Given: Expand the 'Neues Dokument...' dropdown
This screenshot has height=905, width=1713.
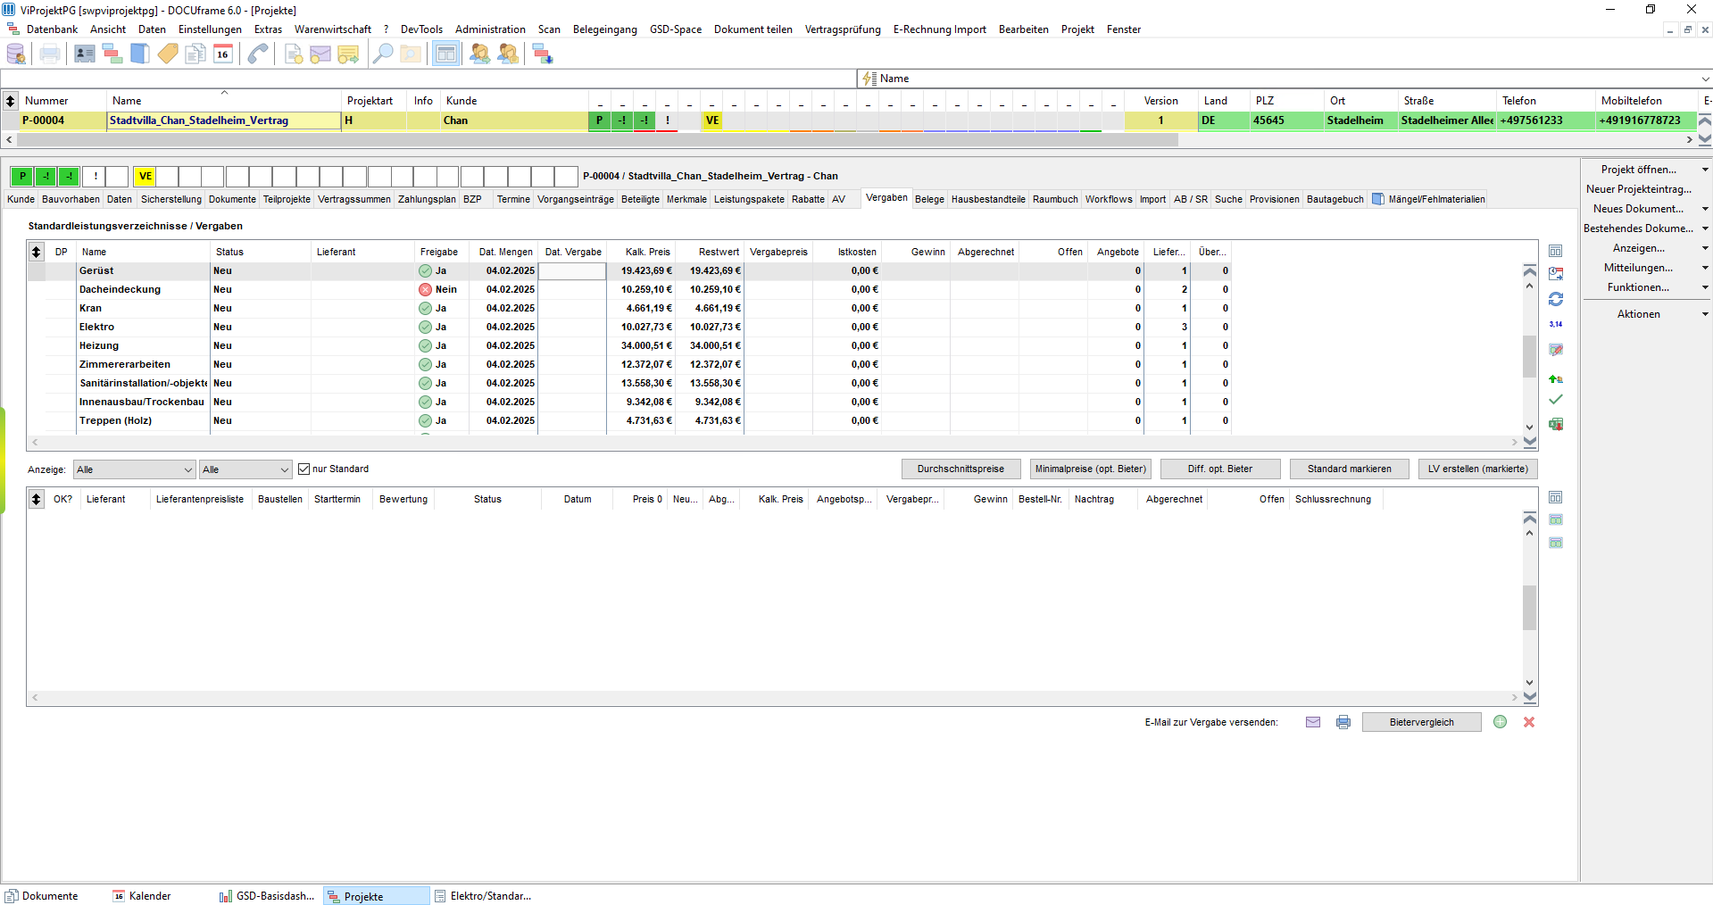Looking at the screenshot, I should (x=1704, y=209).
